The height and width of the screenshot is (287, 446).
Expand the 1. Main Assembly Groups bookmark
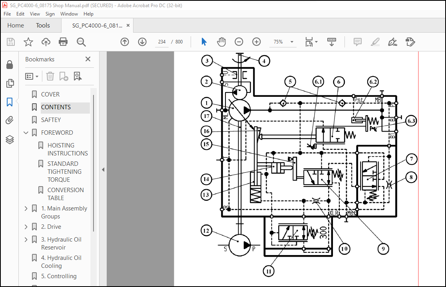[26, 208]
